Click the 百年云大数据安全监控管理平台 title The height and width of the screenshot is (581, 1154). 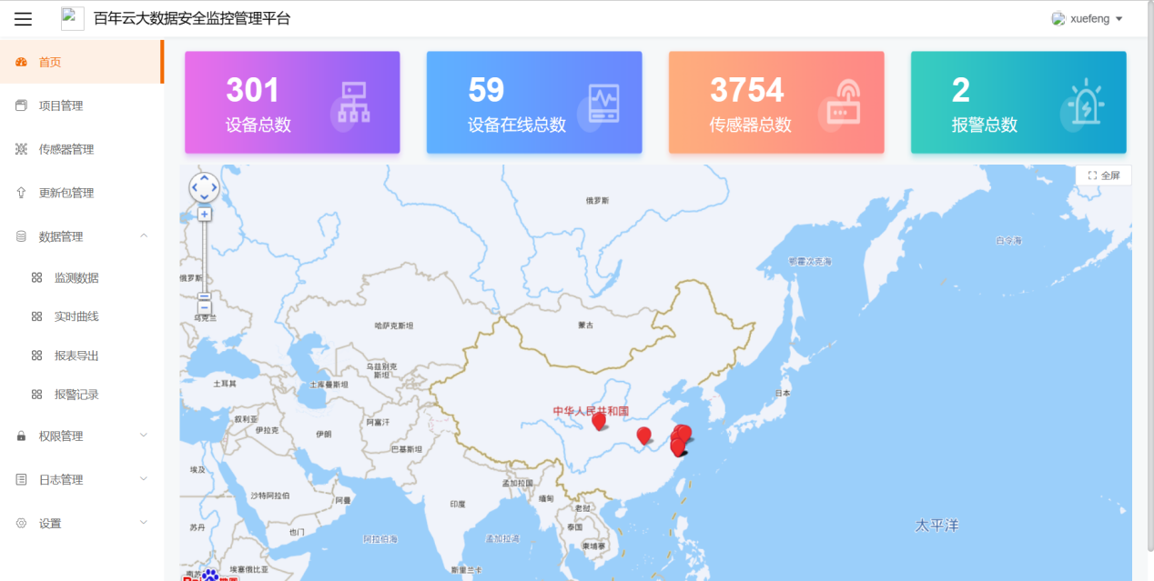192,19
